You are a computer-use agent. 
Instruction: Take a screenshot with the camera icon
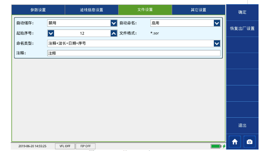(x=250, y=142)
